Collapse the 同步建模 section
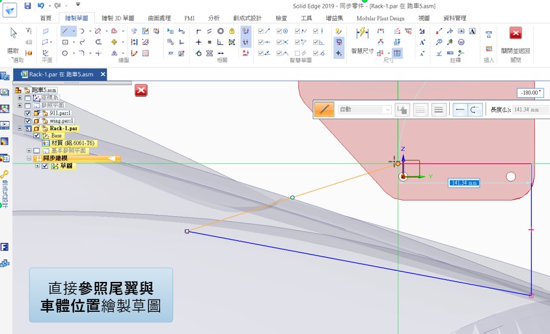Screen dimensions: 550x334 tap(29, 158)
